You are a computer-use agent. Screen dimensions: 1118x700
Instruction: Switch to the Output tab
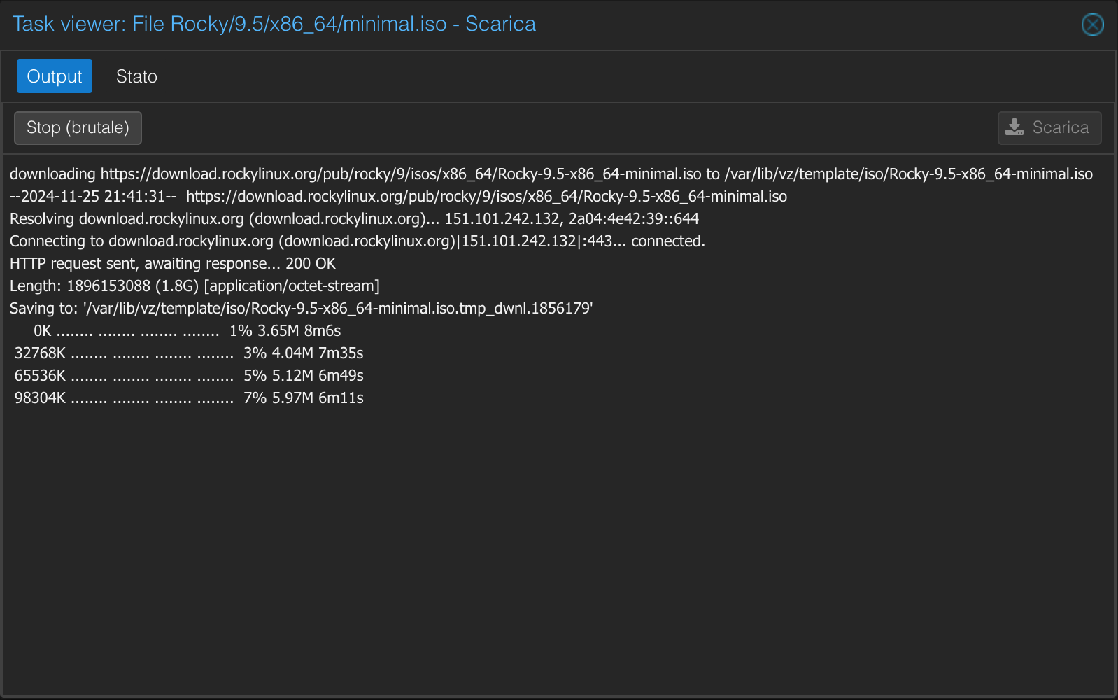[x=55, y=76]
